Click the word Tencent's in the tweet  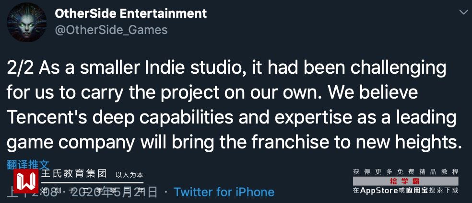click(46, 116)
